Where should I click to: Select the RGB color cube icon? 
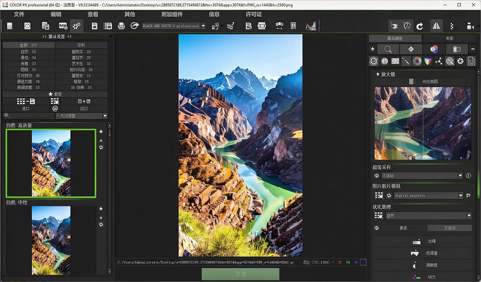pyautogui.click(x=428, y=61)
